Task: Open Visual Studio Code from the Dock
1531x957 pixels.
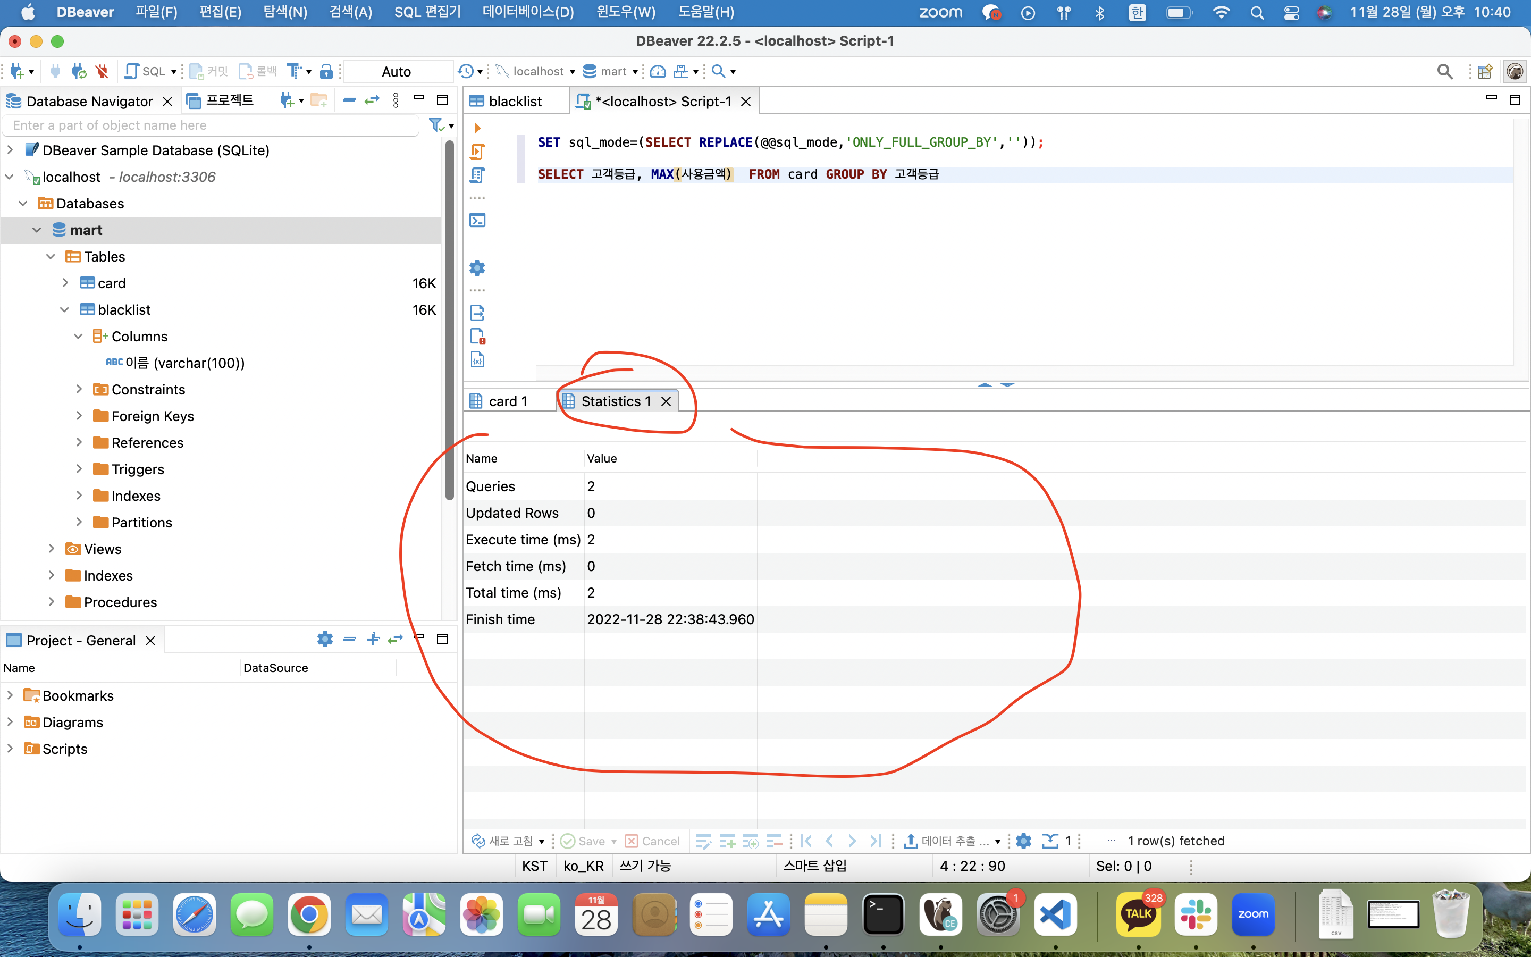Action: pos(1055,914)
